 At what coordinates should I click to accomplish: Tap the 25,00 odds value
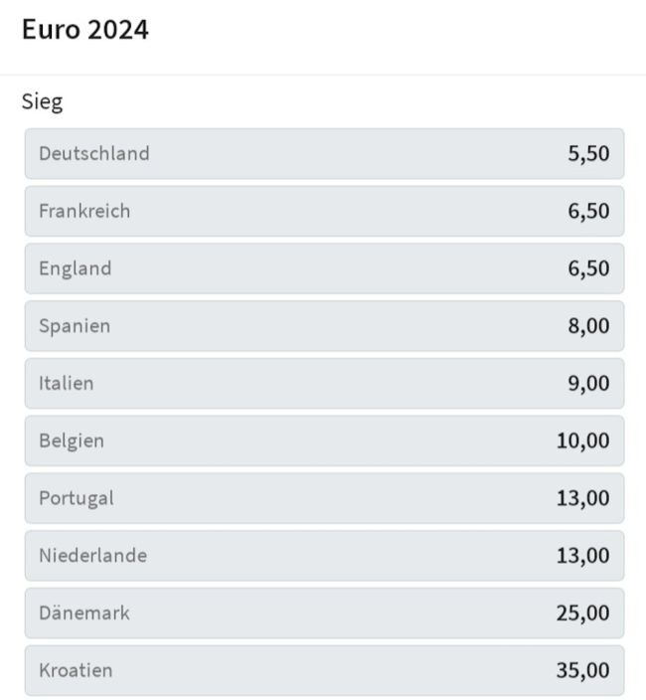583,612
